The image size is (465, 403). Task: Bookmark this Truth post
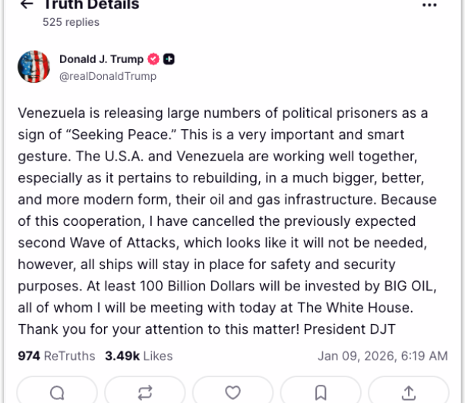tap(321, 392)
